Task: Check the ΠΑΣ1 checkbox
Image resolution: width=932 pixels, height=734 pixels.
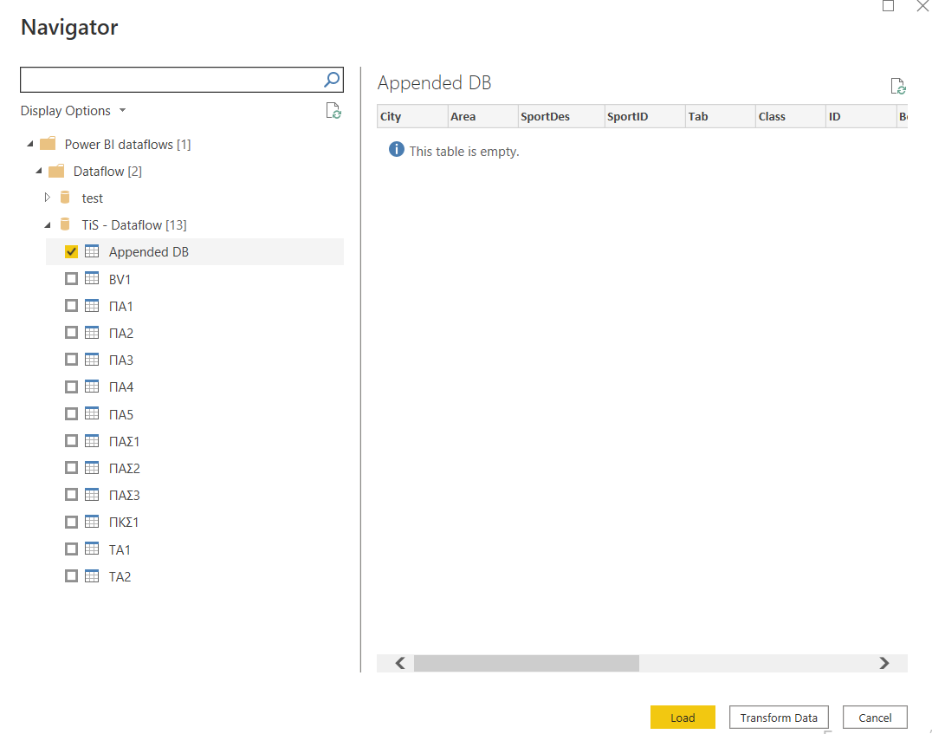Action: [x=71, y=441]
